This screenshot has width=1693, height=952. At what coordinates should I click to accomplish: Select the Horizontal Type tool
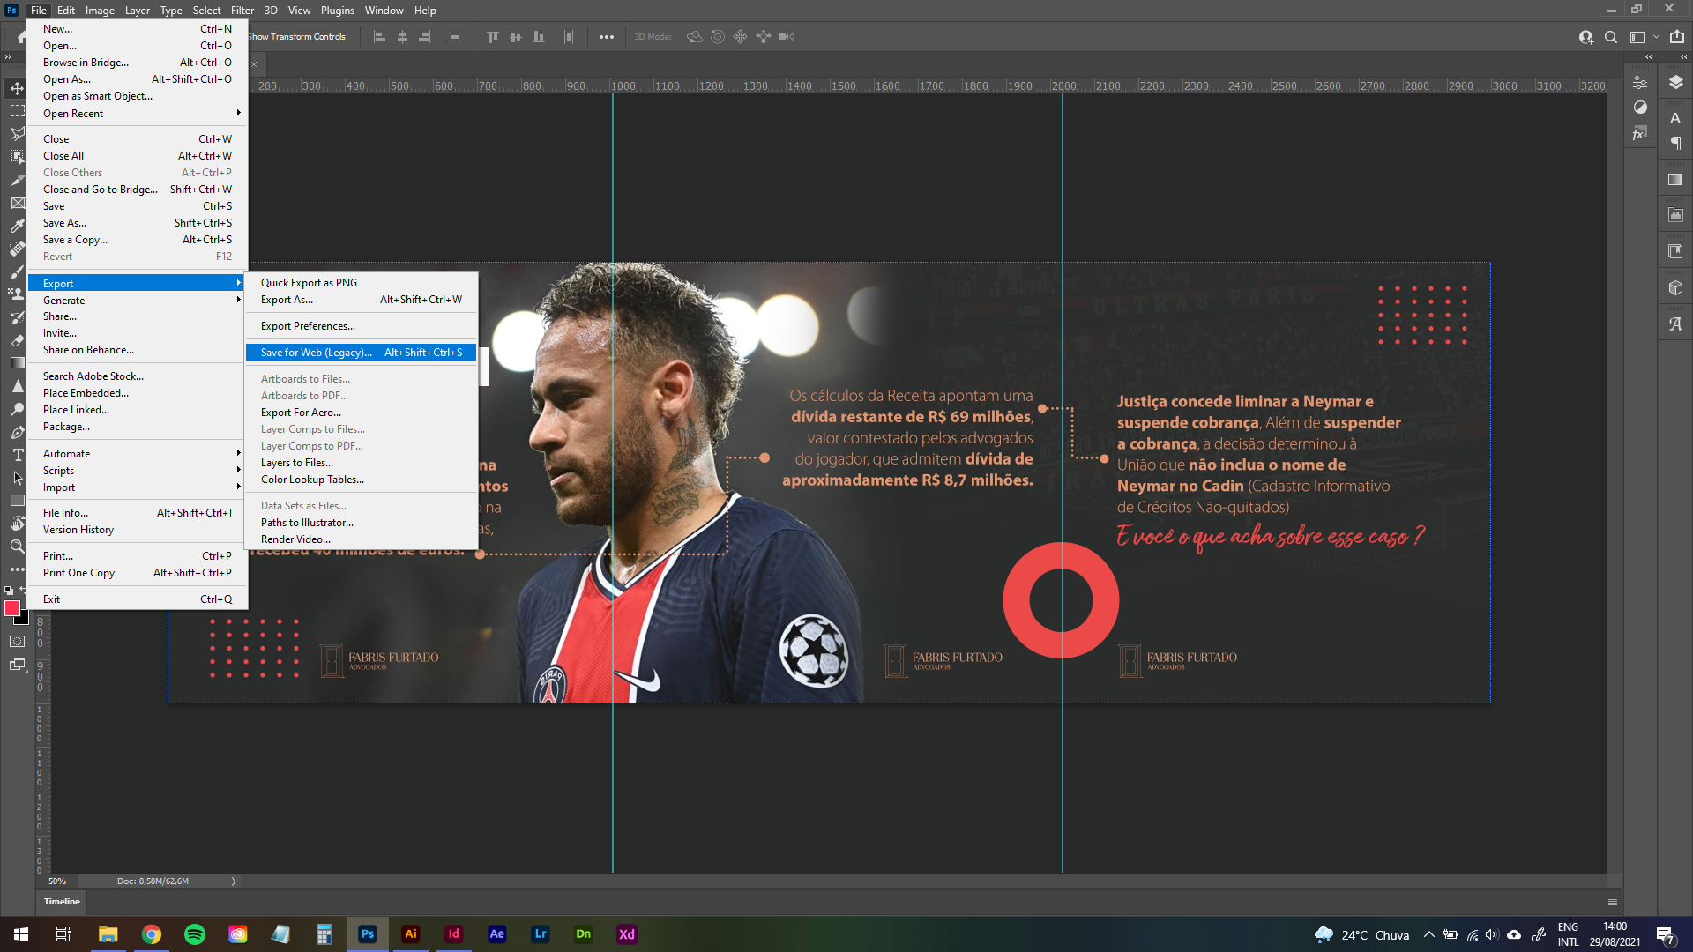[x=16, y=456]
